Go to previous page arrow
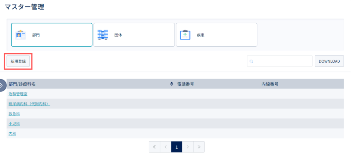This screenshot has width=351, height=157. point(166,147)
